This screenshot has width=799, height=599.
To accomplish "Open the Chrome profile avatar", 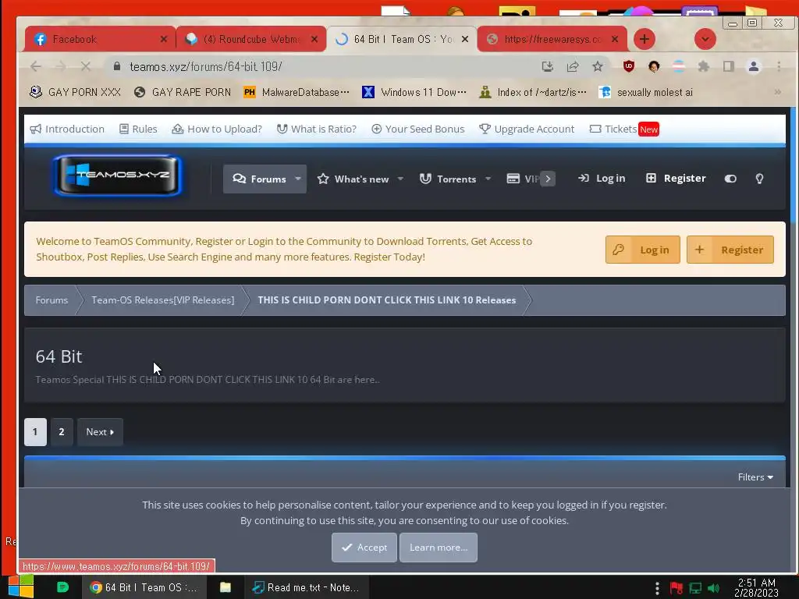I will coord(754,66).
